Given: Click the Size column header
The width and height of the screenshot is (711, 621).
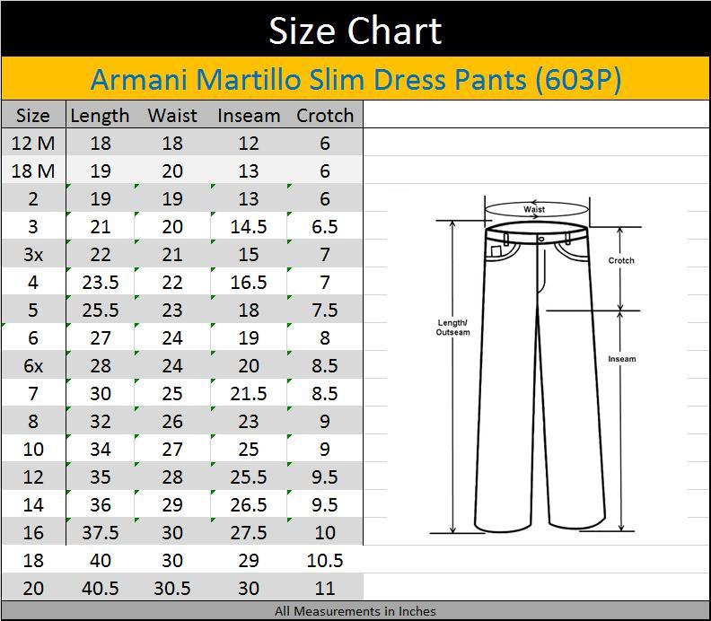Looking at the screenshot, I should pyautogui.click(x=33, y=116).
